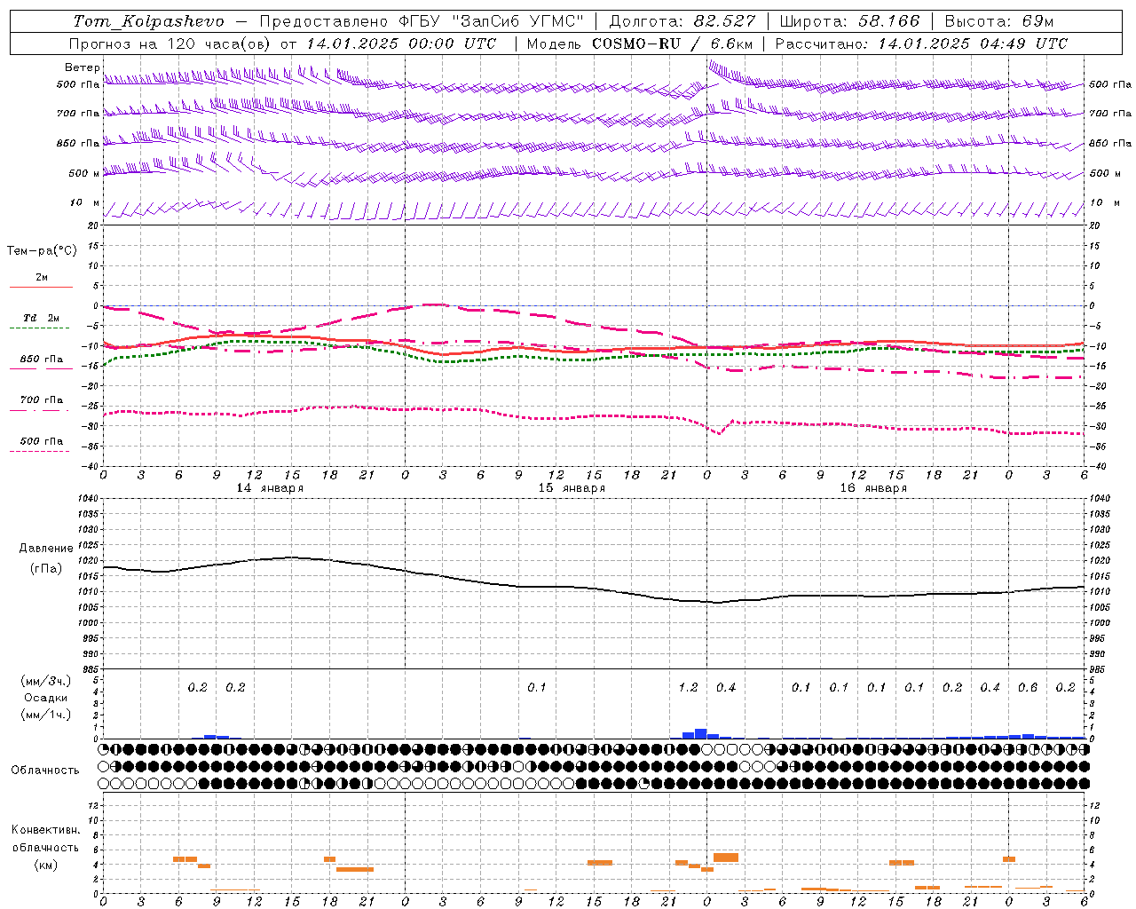Click the (мм/3ч.) precipitation unit label
The width and height of the screenshot is (1136, 909).
(47, 681)
